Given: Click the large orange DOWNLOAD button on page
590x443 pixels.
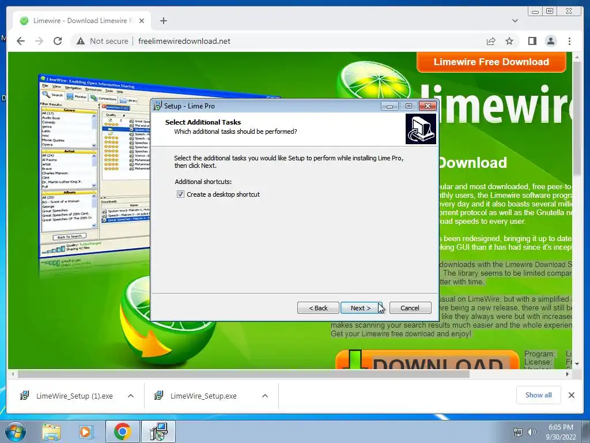Looking at the screenshot, I should click(427, 360).
